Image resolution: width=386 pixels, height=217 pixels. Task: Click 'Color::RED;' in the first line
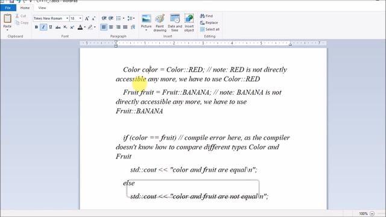click(x=185, y=70)
